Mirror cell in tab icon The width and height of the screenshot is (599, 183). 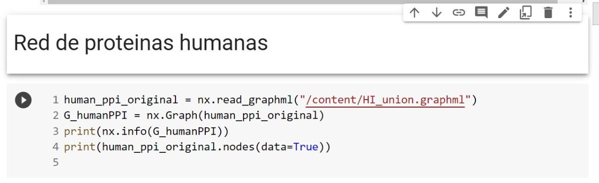coord(526,13)
